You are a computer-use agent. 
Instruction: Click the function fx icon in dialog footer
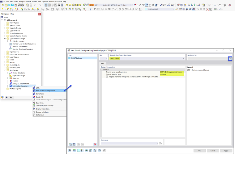(104, 150)
